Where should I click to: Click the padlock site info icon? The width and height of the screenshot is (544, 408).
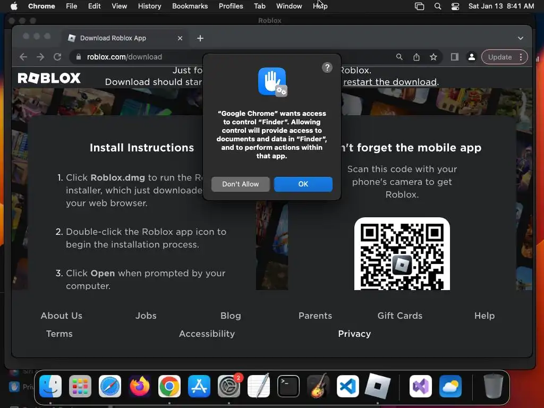click(79, 57)
